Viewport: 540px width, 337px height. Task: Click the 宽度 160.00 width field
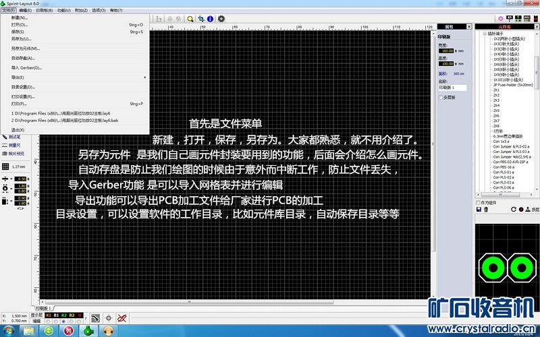pos(446,51)
